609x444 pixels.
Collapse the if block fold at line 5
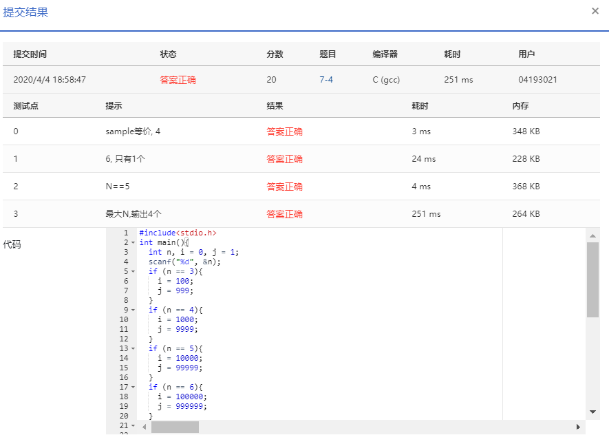[x=133, y=271]
